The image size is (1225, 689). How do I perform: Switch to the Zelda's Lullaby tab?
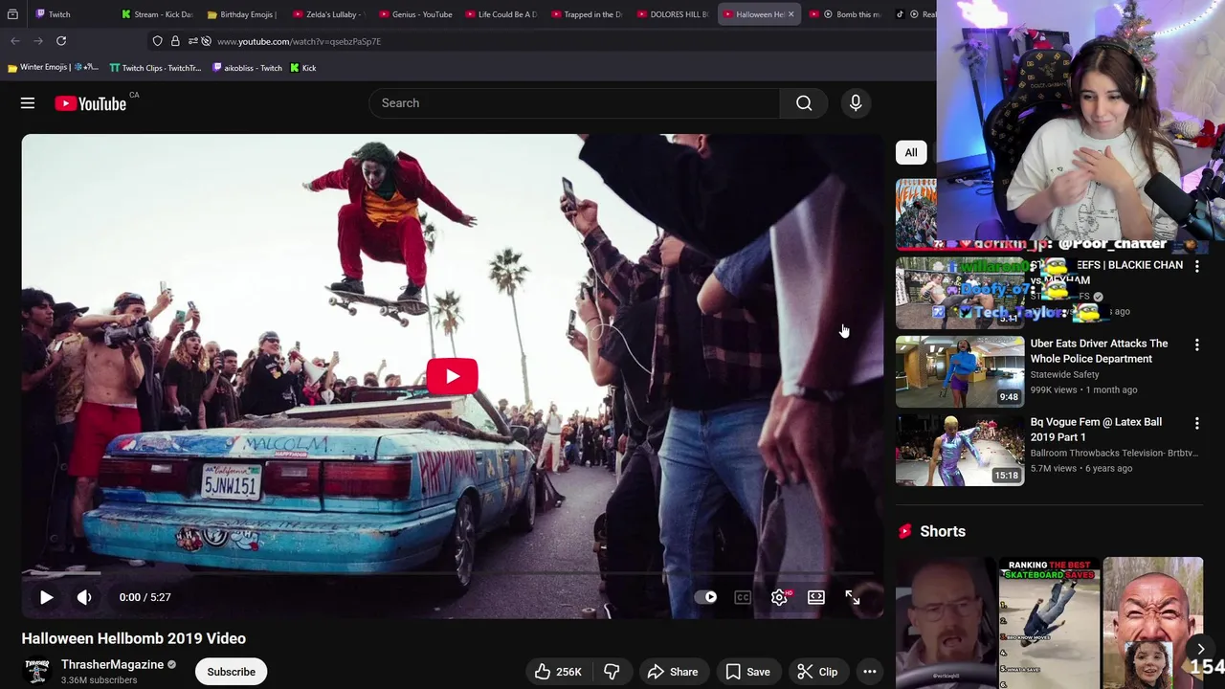(x=328, y=14)
